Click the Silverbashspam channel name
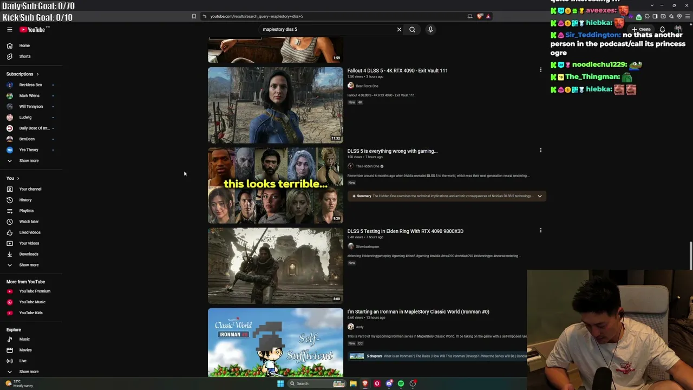This screenshot has height=390, width=693. pyautogui.click(x=367, y=246)
